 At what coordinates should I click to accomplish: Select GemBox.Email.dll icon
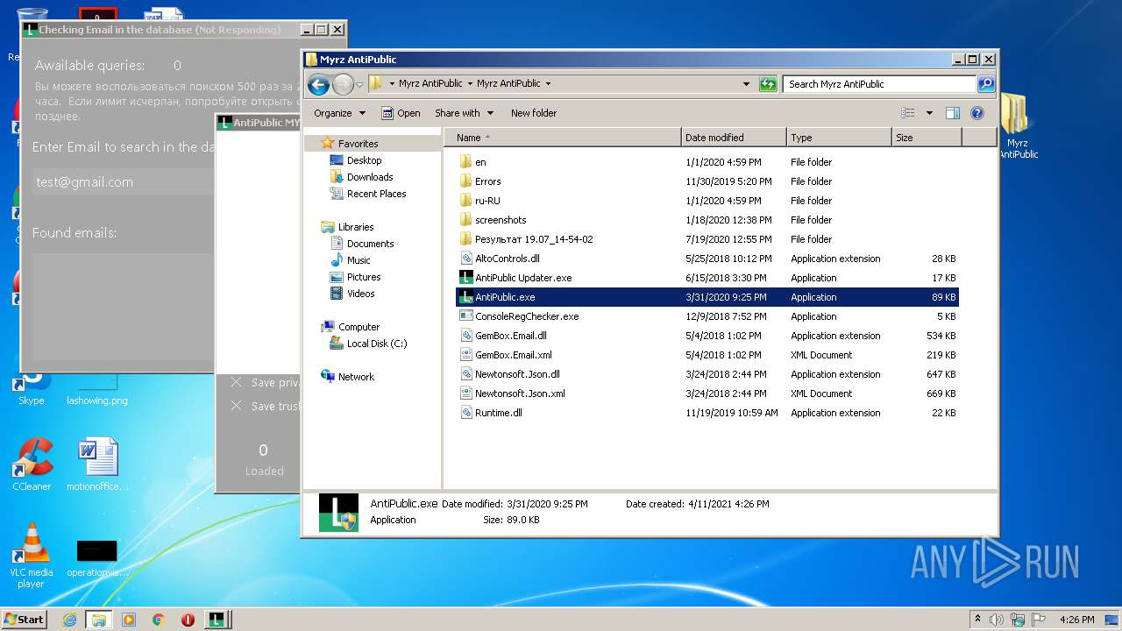tap(465, 336)
